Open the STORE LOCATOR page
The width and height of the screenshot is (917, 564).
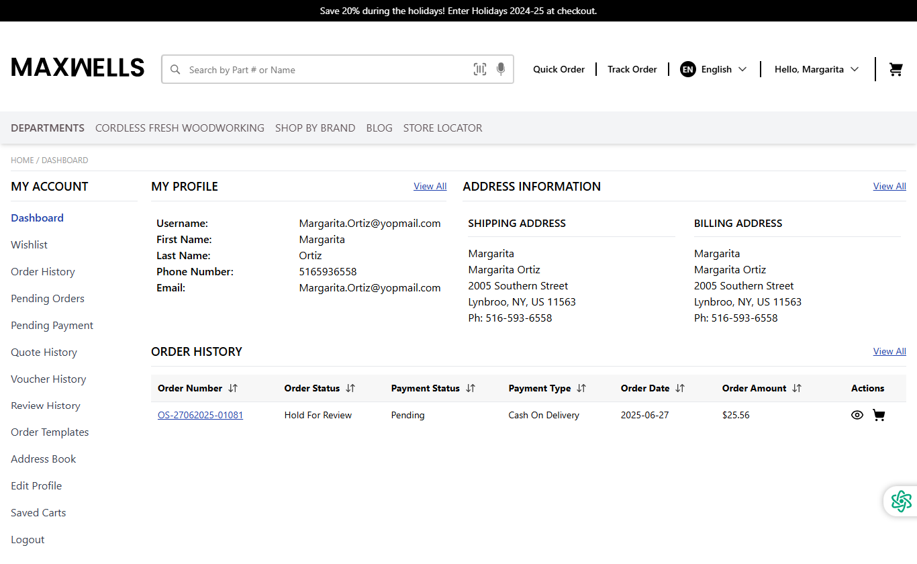pos(443,128)
